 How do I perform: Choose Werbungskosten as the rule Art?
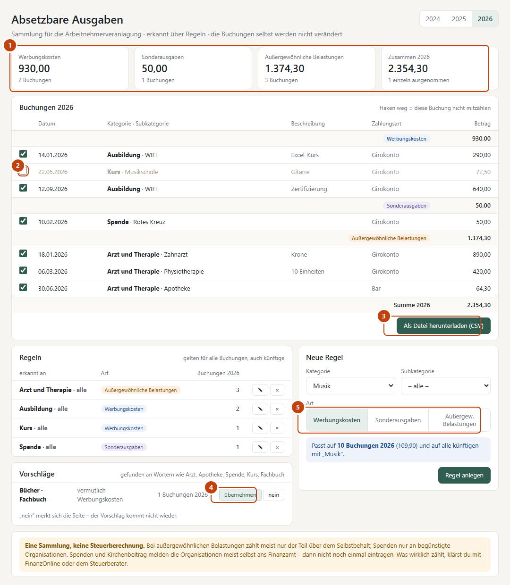point(337,420)
